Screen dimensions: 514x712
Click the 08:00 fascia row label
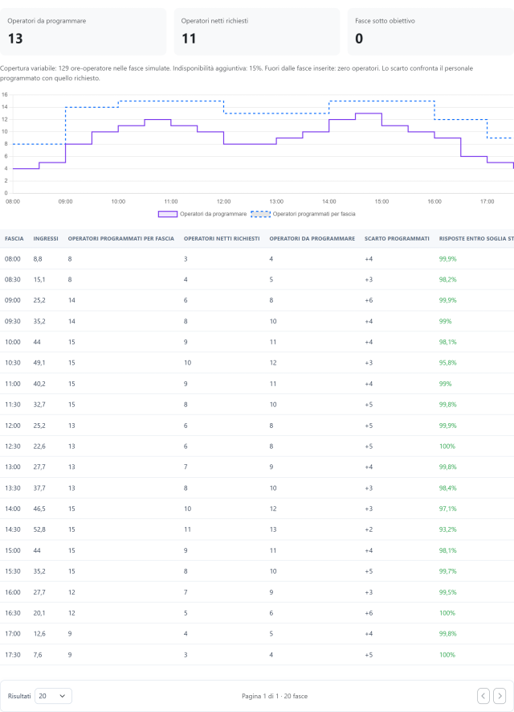13,259
